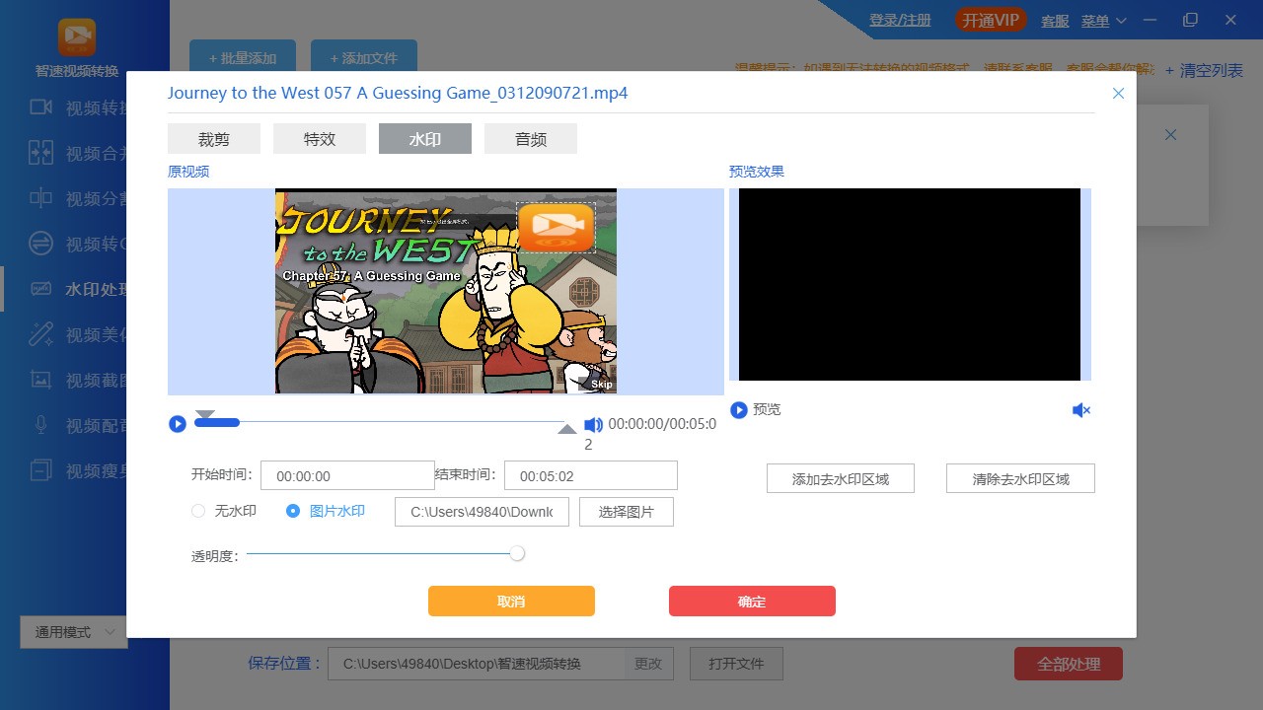Click the black preview effect area

(x=910, y=284)
